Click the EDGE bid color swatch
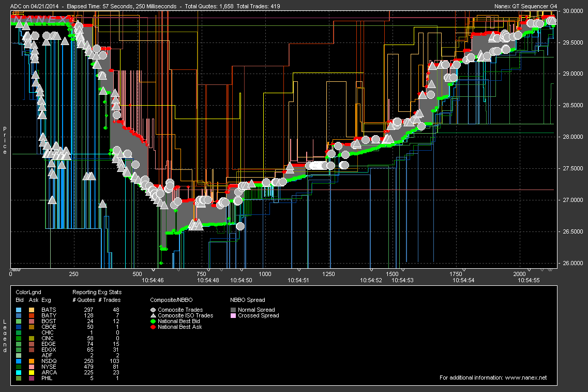 click(x=19, y=344)
